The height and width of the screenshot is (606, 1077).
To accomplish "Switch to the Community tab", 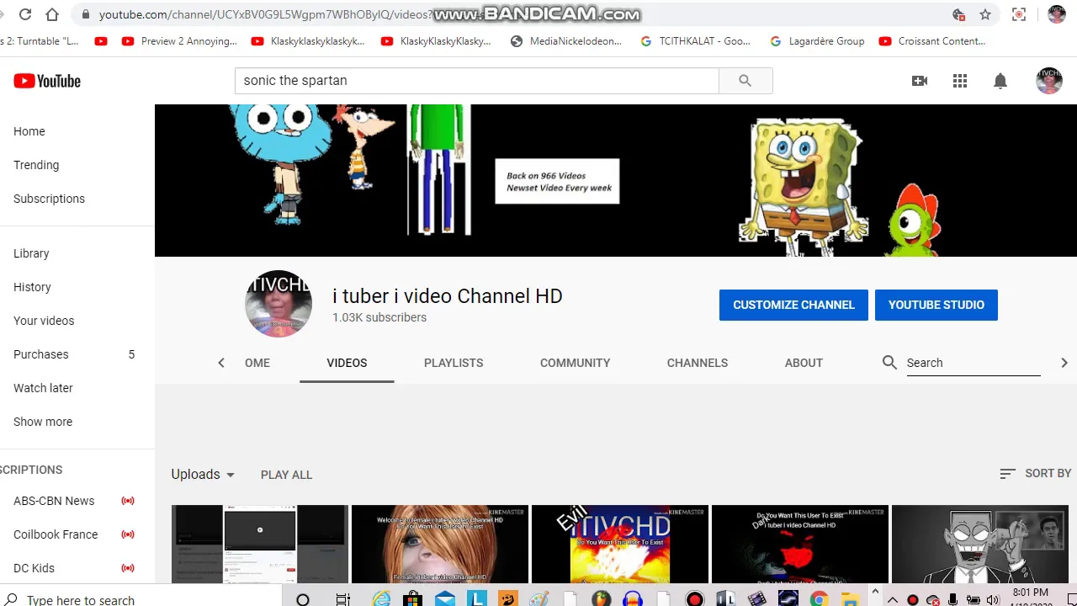I will coord(575,363).
